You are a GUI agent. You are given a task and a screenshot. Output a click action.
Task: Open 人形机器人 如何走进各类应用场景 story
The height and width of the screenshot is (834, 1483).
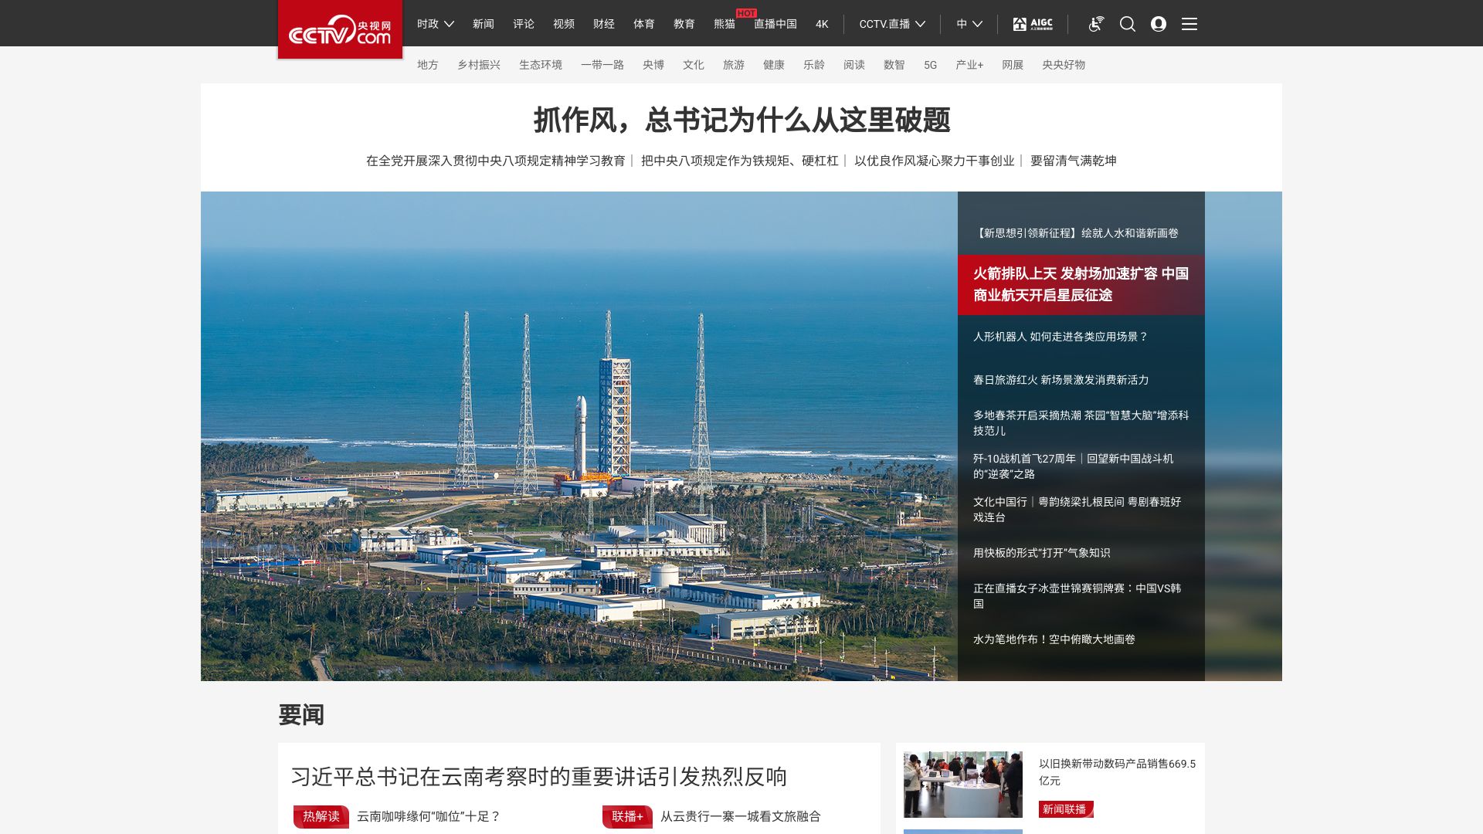point(1060,337)
